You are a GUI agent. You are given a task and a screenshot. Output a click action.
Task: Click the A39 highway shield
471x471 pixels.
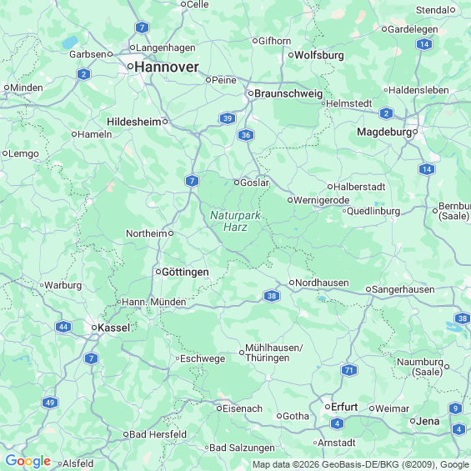[228, 118]
